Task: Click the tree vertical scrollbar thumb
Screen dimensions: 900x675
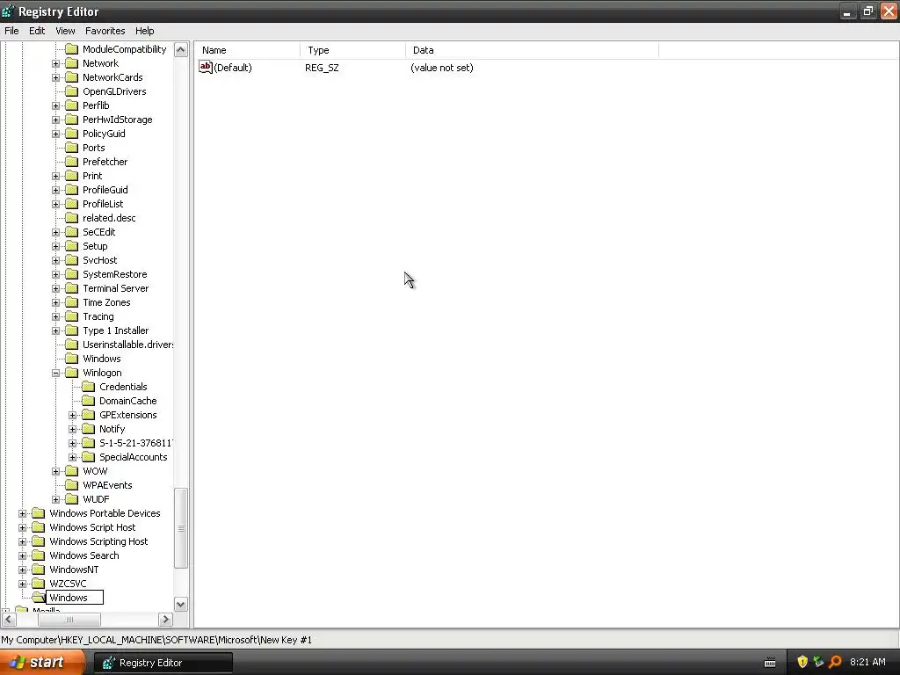Action: click(181, 528)
